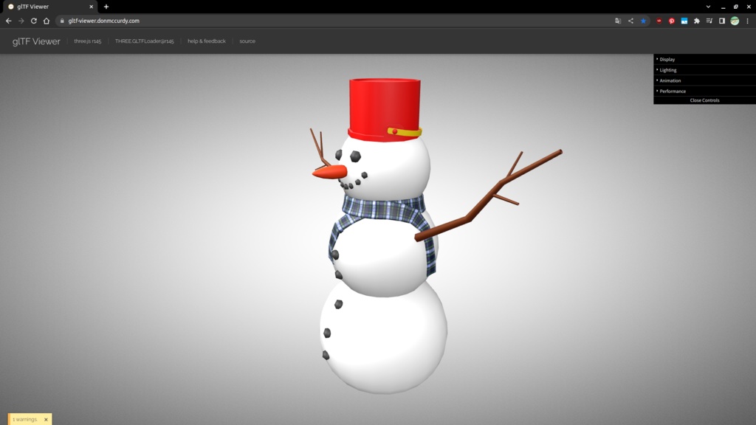Expand the Performance controls folder
Viewport: 756px width, 425px height.
704,91
